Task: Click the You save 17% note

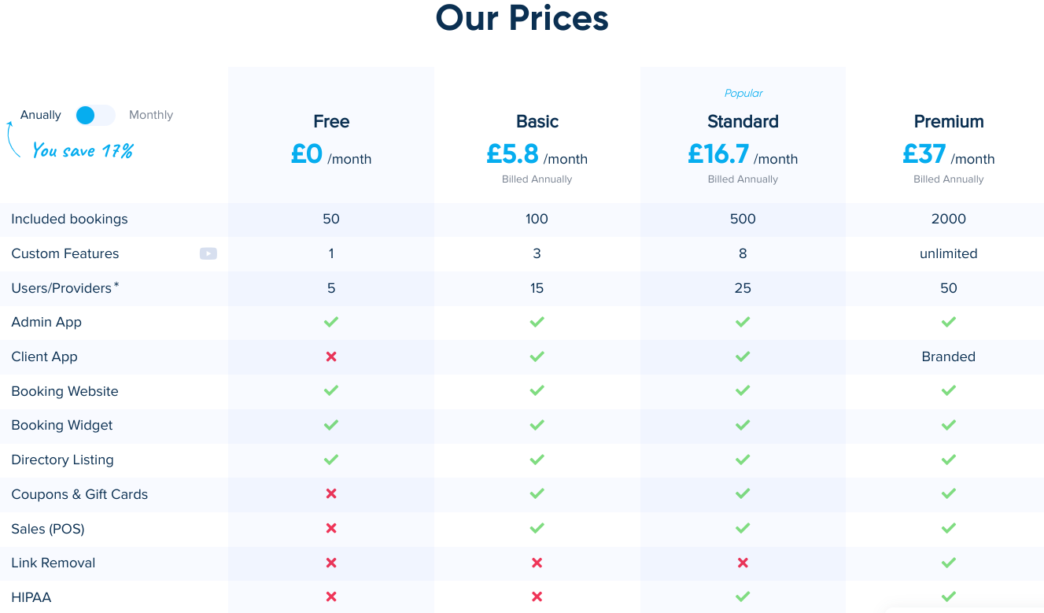Action: tap(83, 150)
